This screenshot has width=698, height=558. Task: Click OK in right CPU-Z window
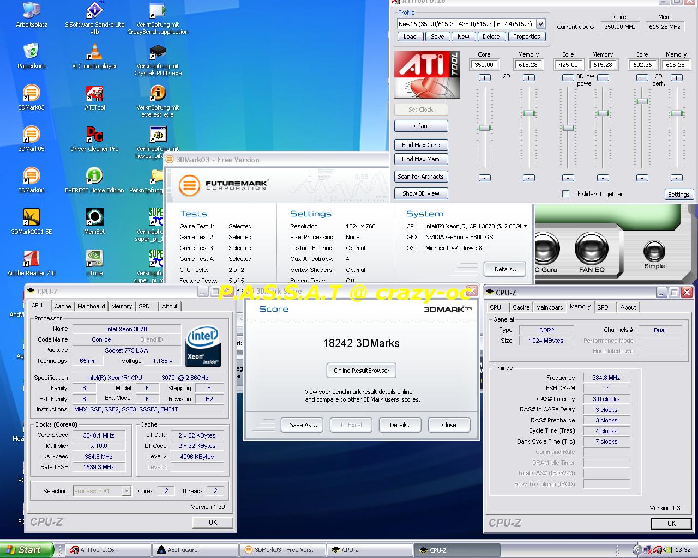(671, 523)
